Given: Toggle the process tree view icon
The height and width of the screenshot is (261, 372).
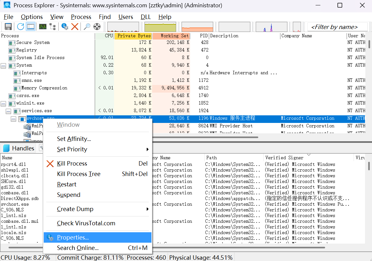Looking at the screenshot, I should pos(52,27).
